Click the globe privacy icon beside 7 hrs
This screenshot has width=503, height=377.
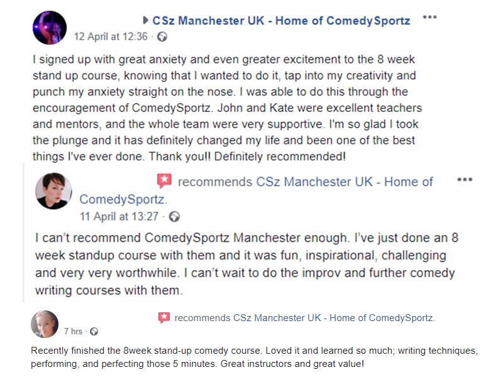tap(94, 331)
